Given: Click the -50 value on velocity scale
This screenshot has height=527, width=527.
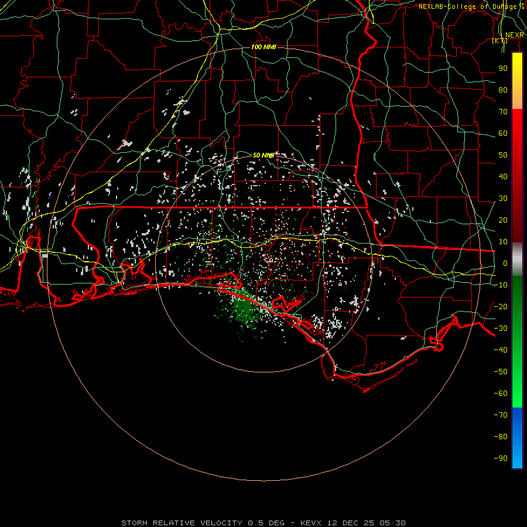Looking at the screenshot, I should click(x=501, y=372).
